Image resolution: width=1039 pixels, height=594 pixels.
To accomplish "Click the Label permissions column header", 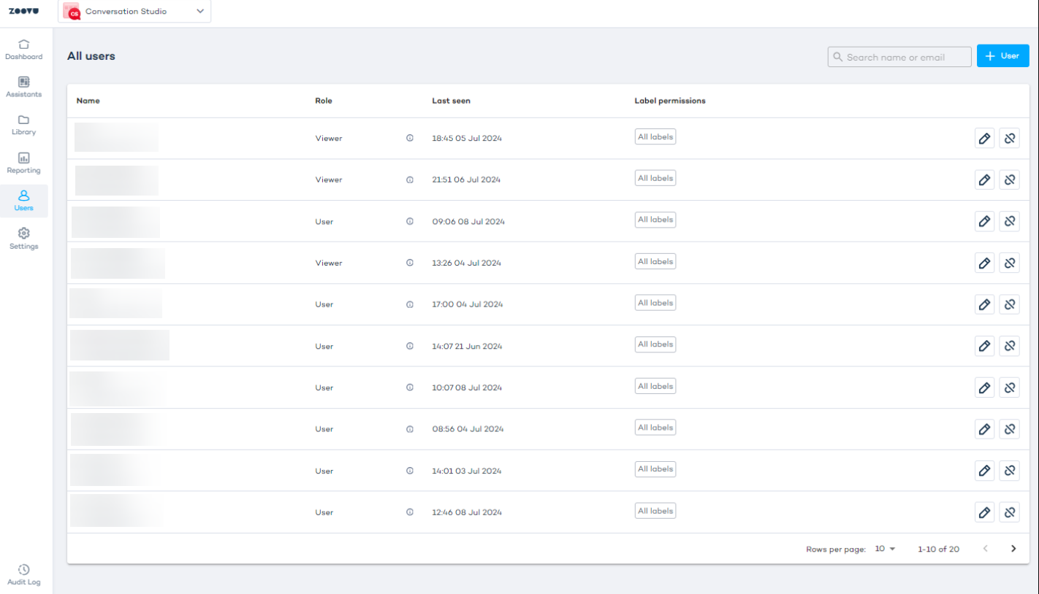I will (670, 101).
